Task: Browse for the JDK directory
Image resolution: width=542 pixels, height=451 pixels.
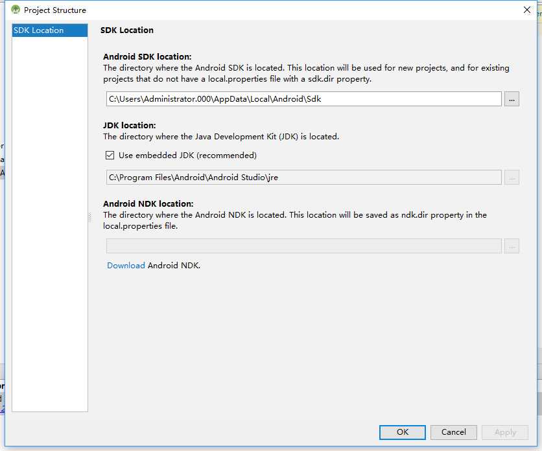Action: (x=512, y=178)
